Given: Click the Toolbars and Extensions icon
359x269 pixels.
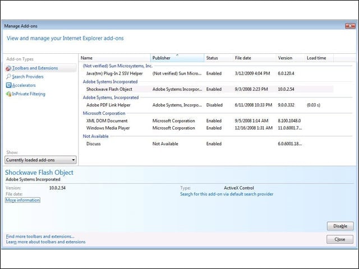Looking at the screenshot, I should click(x=8, y=68).
